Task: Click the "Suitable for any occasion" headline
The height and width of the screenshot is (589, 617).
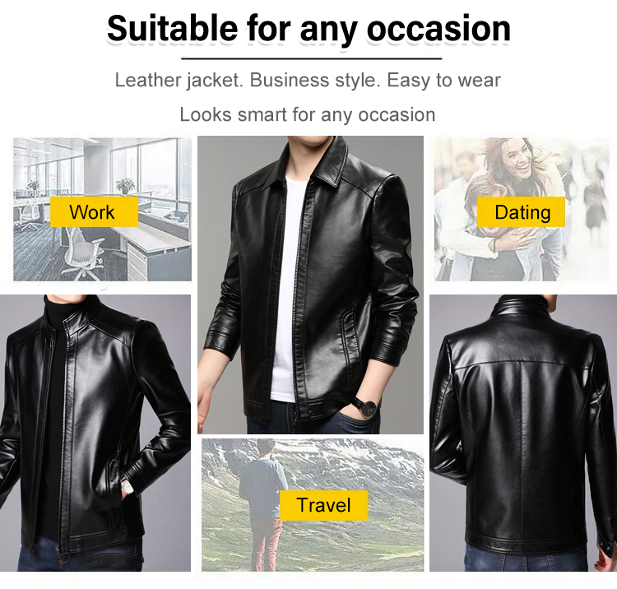Action: click(308, 28)
